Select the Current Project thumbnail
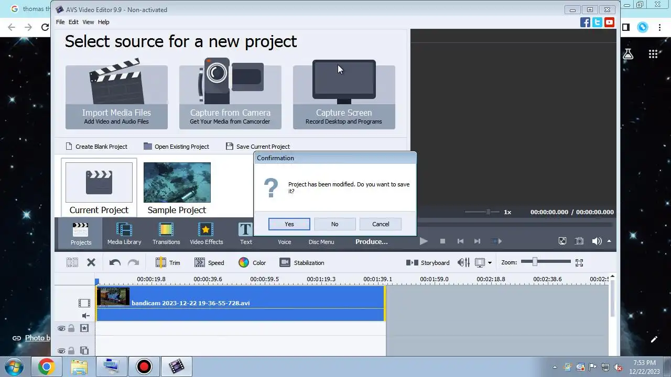The image size is (671, 377). coord(99,188)
